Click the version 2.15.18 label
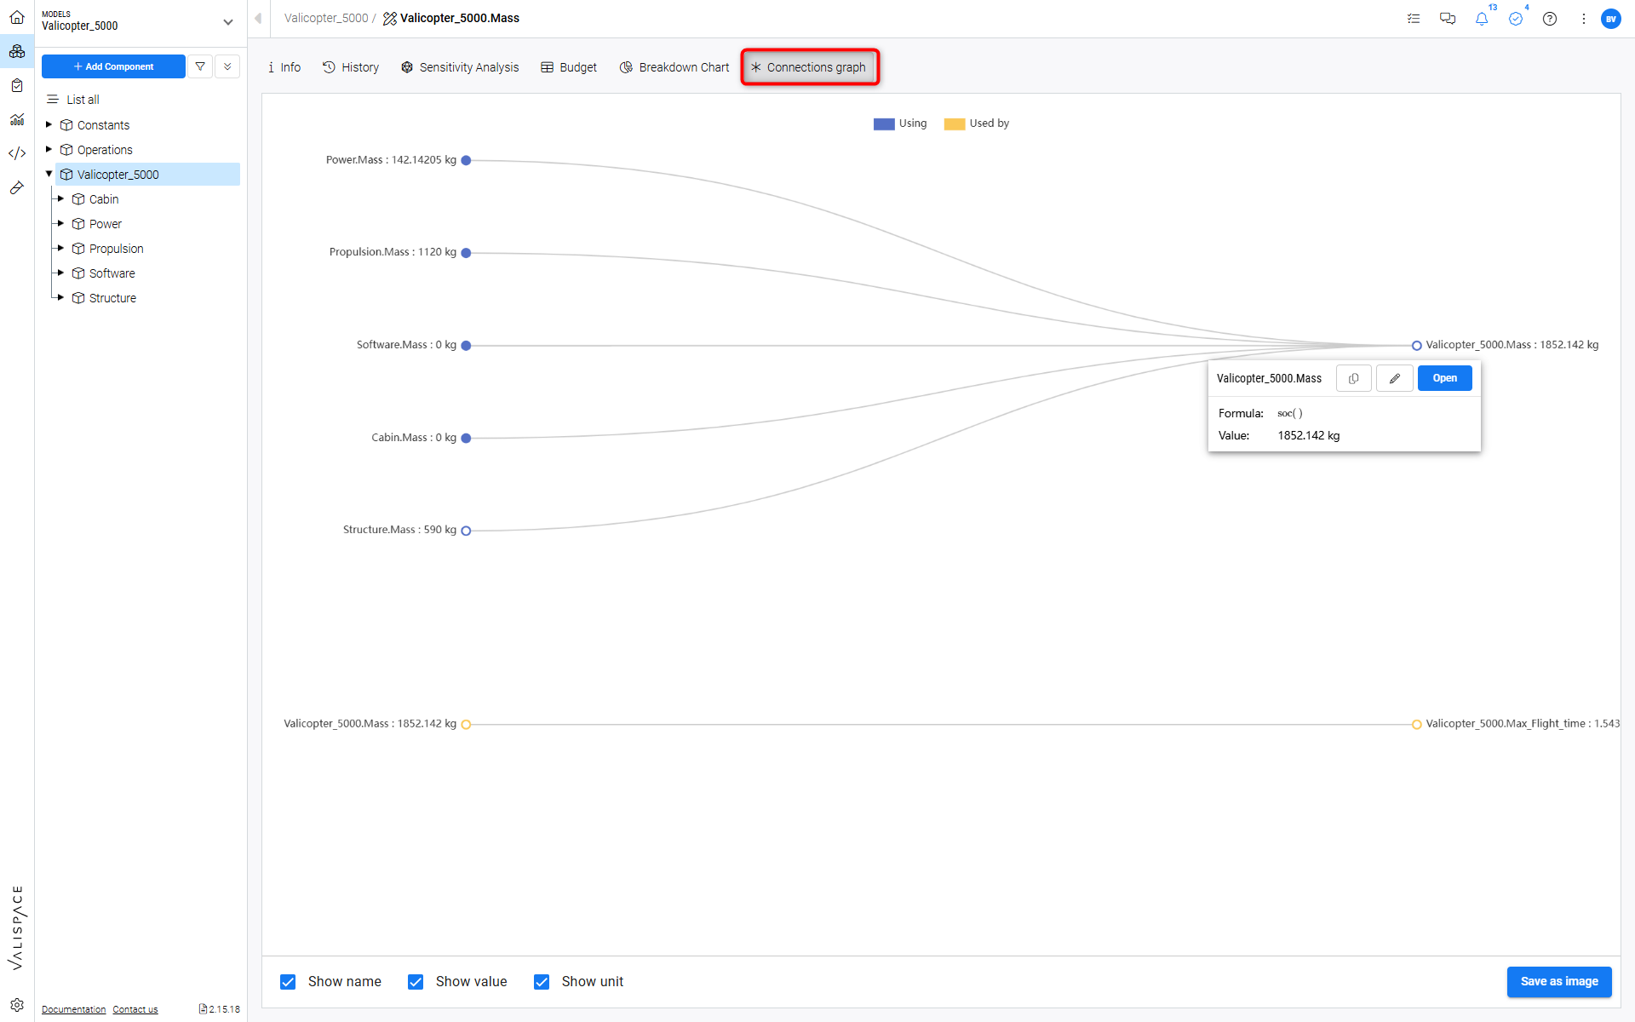This screenshot has width=1635, height=1022. [x=224, y=1009]
